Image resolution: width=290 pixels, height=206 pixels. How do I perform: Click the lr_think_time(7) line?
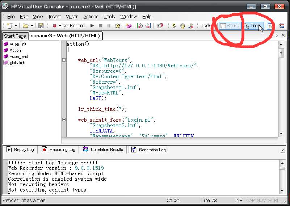[102, 109]
